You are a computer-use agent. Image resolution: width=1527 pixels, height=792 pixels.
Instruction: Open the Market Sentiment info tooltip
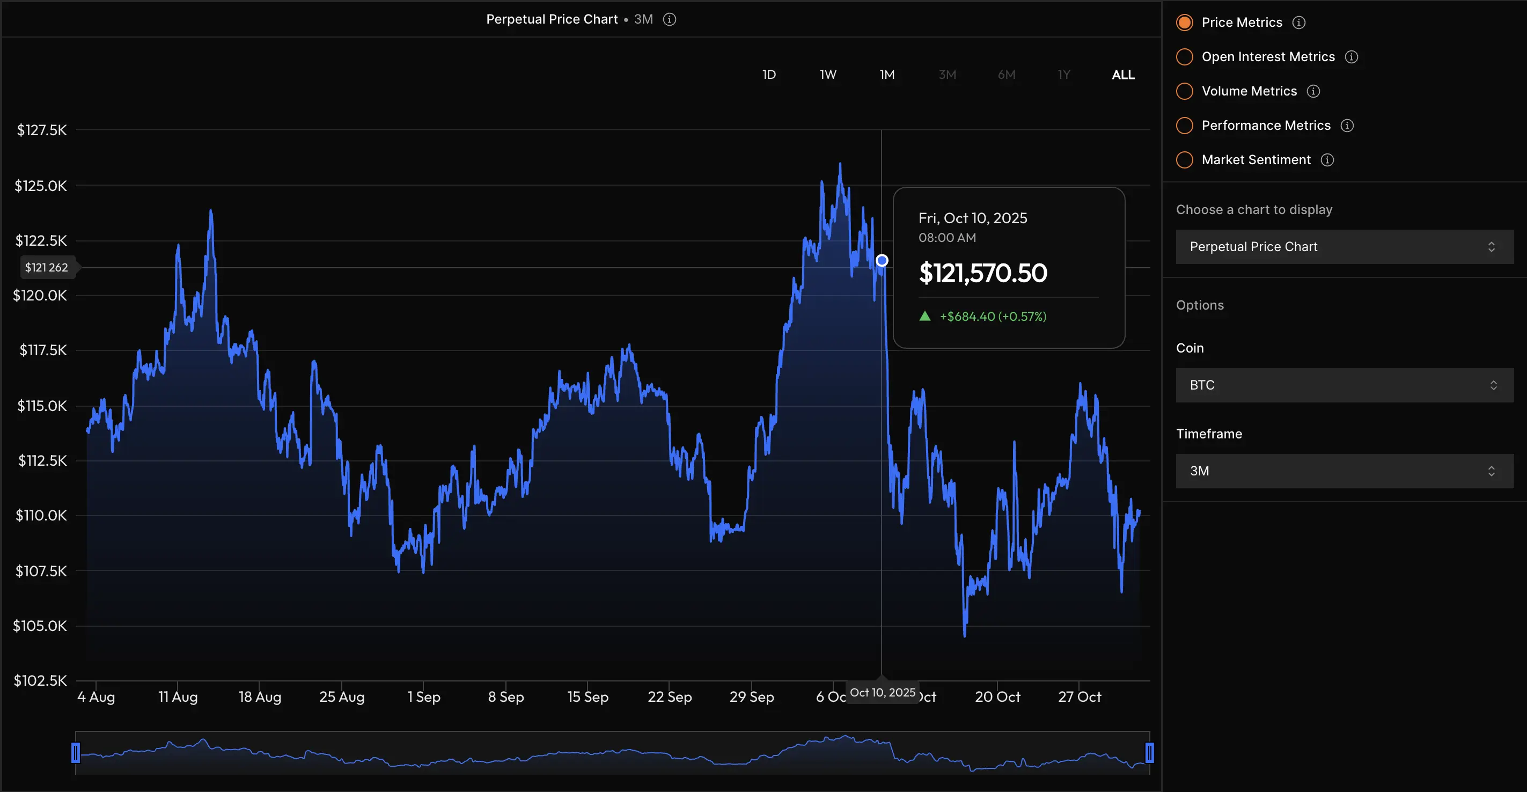click(x=1328, y=159)
